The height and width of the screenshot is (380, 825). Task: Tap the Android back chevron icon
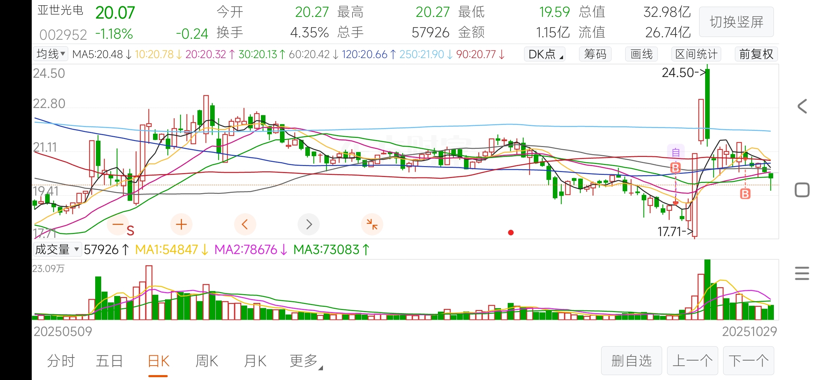802,106
